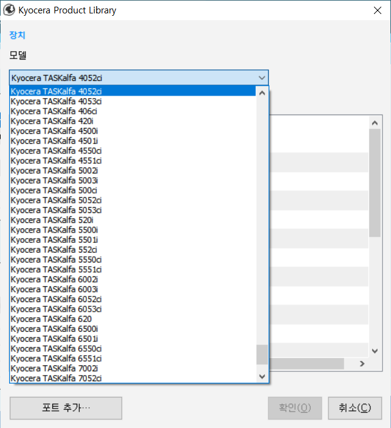Select Kyocera TASKalfa 5003i

coord(133,180)
